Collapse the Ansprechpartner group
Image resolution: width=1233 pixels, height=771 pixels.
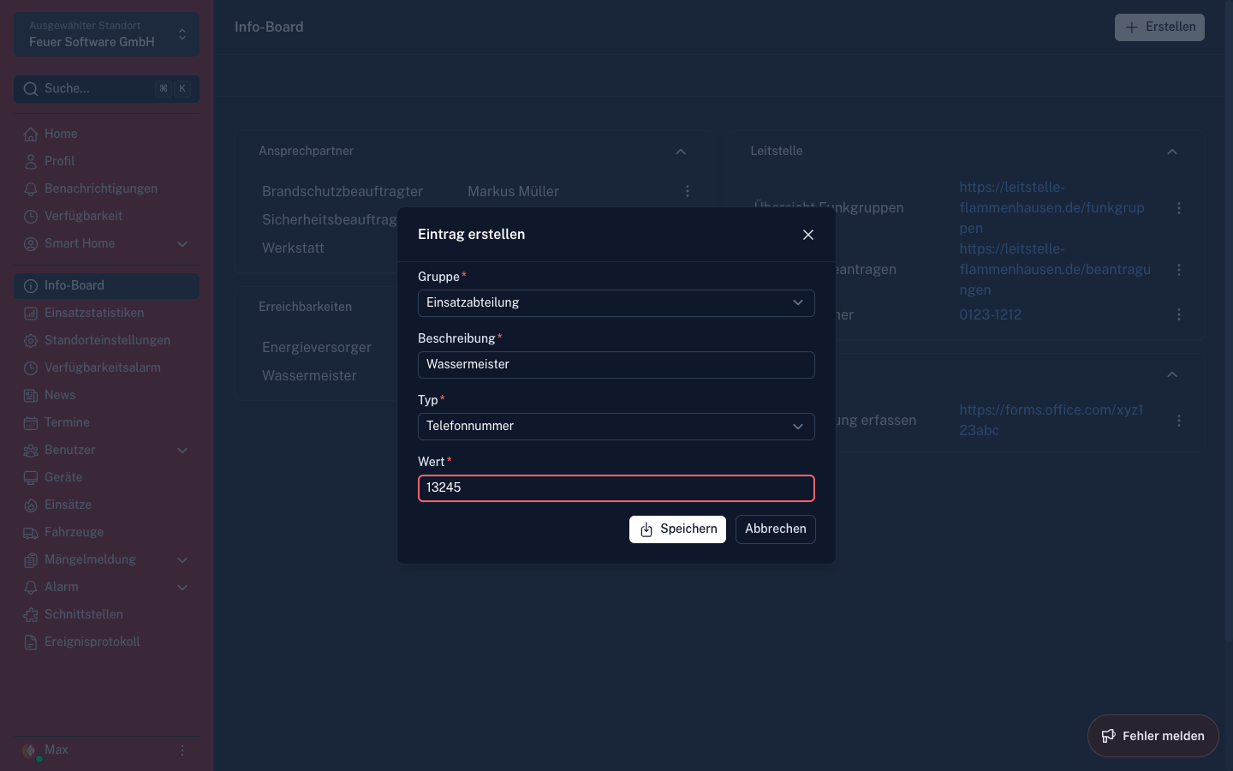681,152
